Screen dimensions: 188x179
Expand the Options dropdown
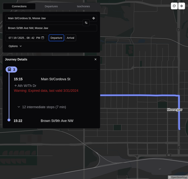15,46
